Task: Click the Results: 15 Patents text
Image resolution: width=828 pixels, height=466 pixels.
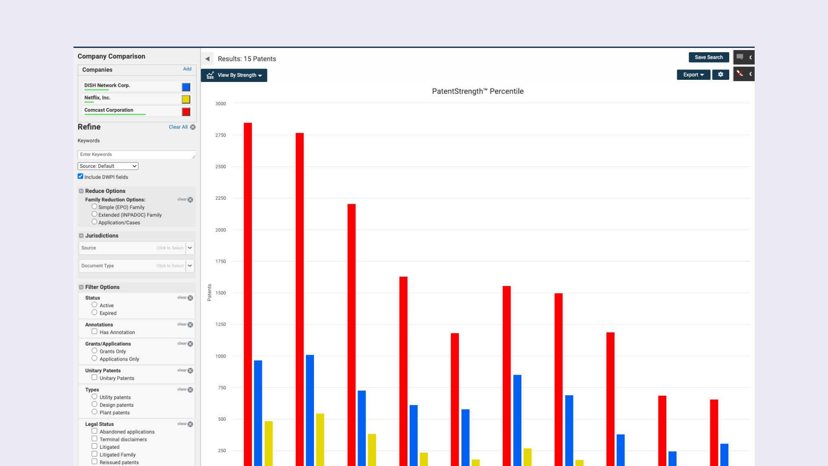Action: coord(247,59)
